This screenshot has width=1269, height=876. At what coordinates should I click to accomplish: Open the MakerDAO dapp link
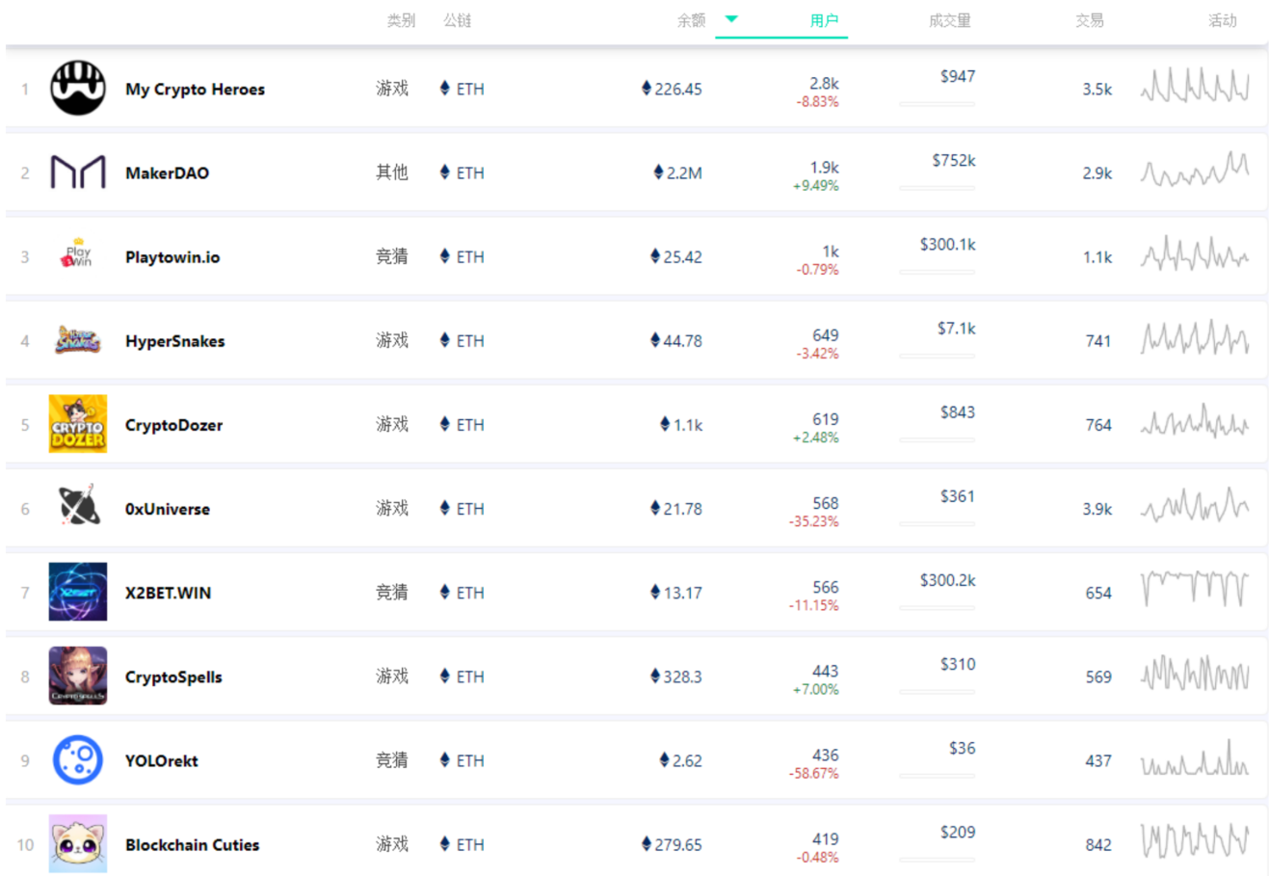pyautogui.click(x=167, y=173)
